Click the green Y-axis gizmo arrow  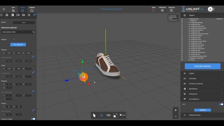coord(83,62)
